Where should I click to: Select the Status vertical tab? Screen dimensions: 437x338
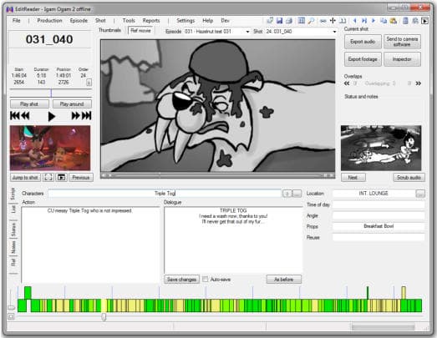coord(13,230)
